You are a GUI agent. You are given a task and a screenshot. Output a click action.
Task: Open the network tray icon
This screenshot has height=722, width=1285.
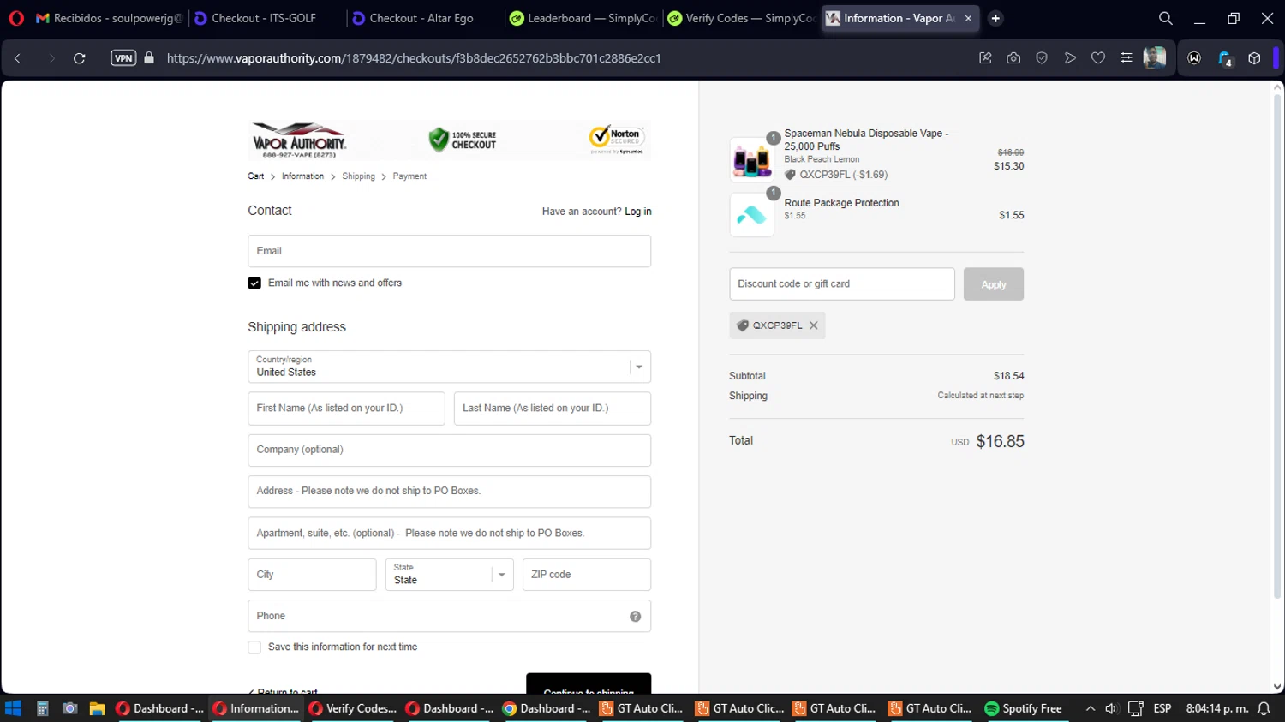1136,708
